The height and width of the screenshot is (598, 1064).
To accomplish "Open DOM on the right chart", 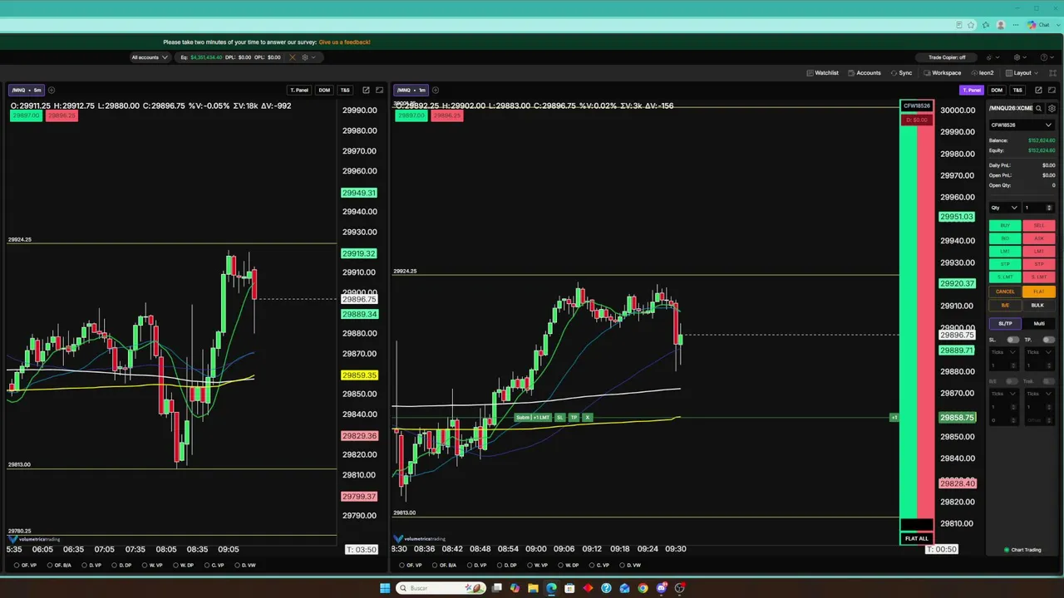I will pyautogui.click(x=997, y=90).
